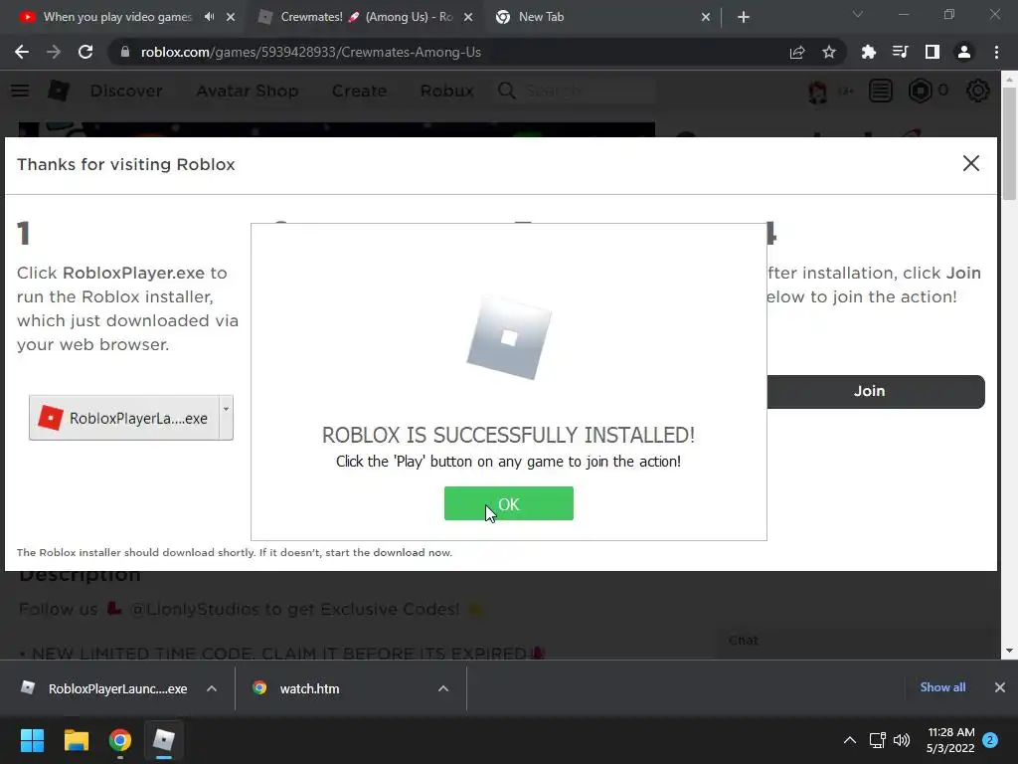Close the downloads bar
Screen dimensions: 1018x764
(1000, 687)
